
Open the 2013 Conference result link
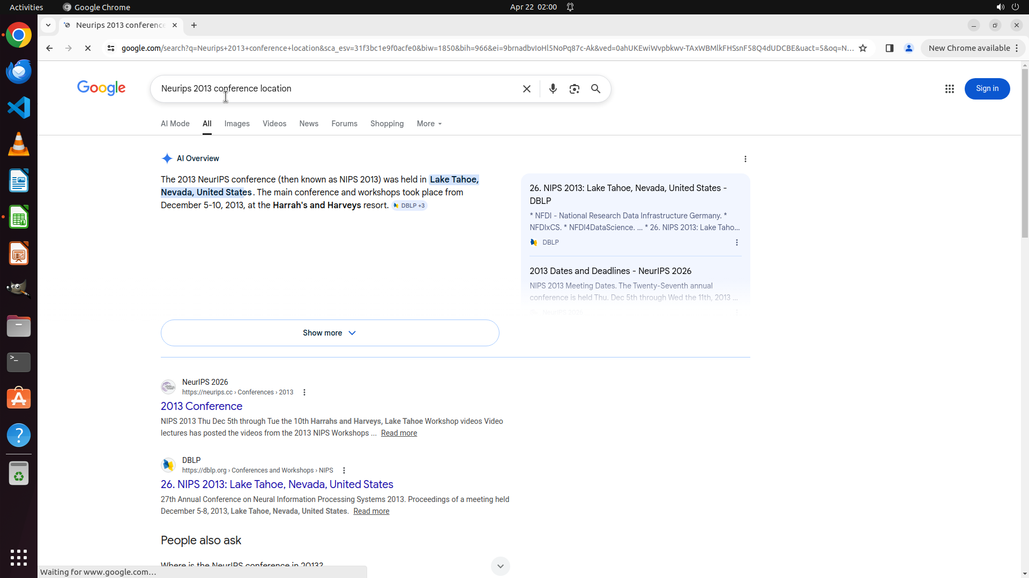202,406
